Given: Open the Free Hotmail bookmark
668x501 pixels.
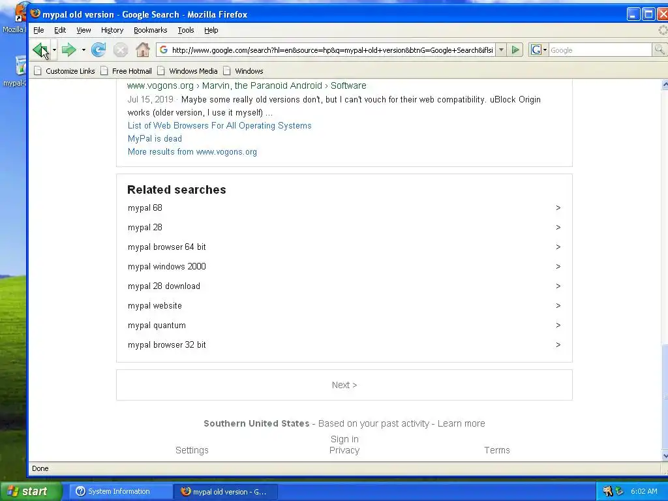Looking at the screenshot, I should (126, 70).
